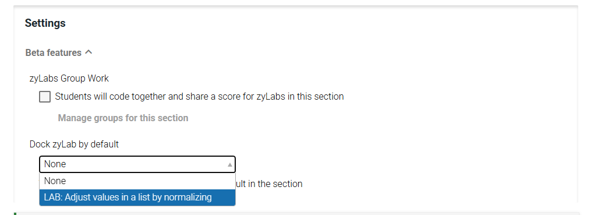Click the selected 'None' value in combo box

coord(55,164)
